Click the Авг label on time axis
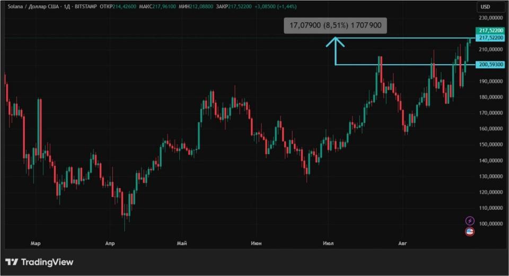 pos(402,243)
